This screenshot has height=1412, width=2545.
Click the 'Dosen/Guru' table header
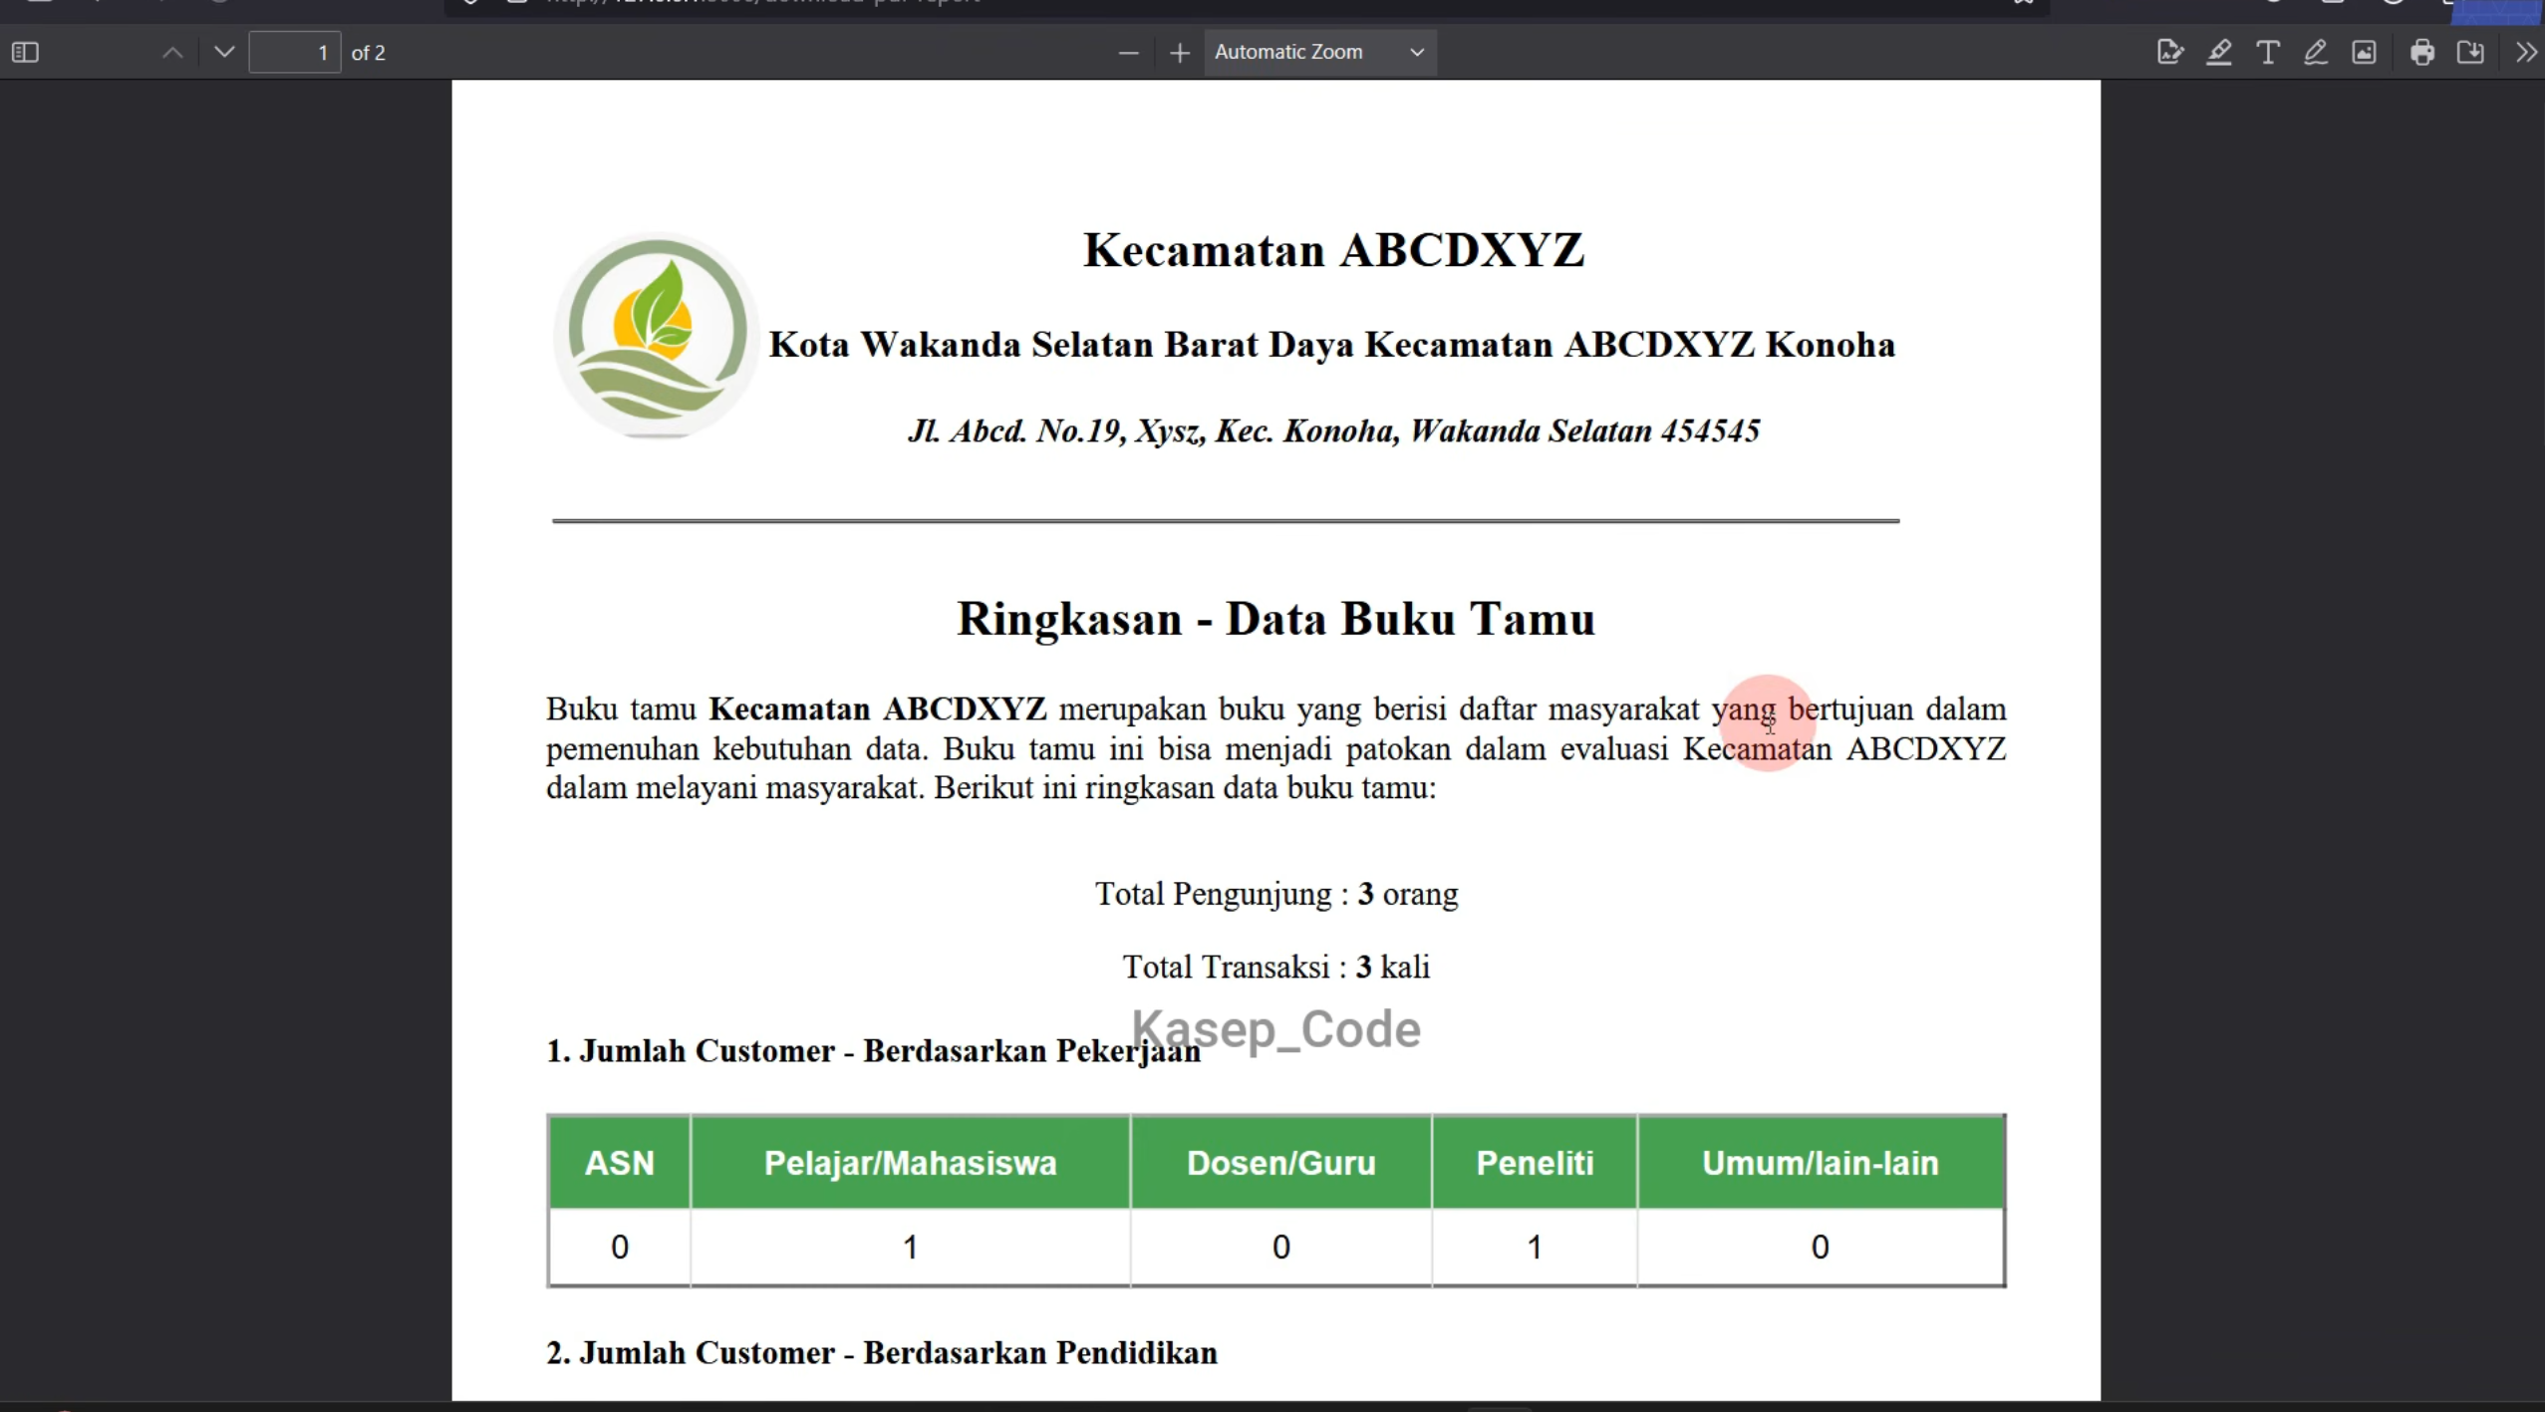(x=1280, y=1163)
